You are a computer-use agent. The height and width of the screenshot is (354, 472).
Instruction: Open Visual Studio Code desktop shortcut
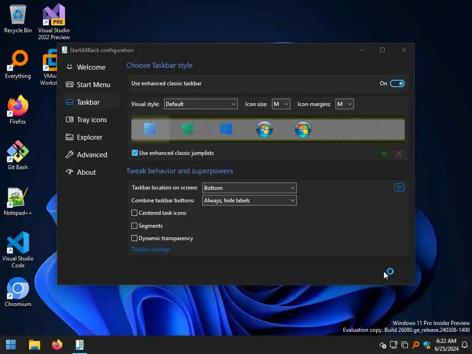coord(18,250)
